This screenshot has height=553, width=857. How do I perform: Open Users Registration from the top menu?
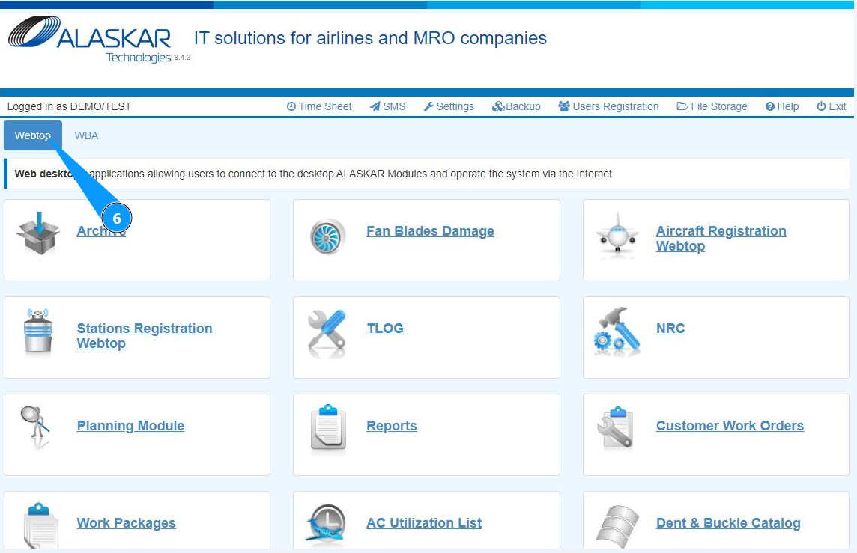click(608, 106)
